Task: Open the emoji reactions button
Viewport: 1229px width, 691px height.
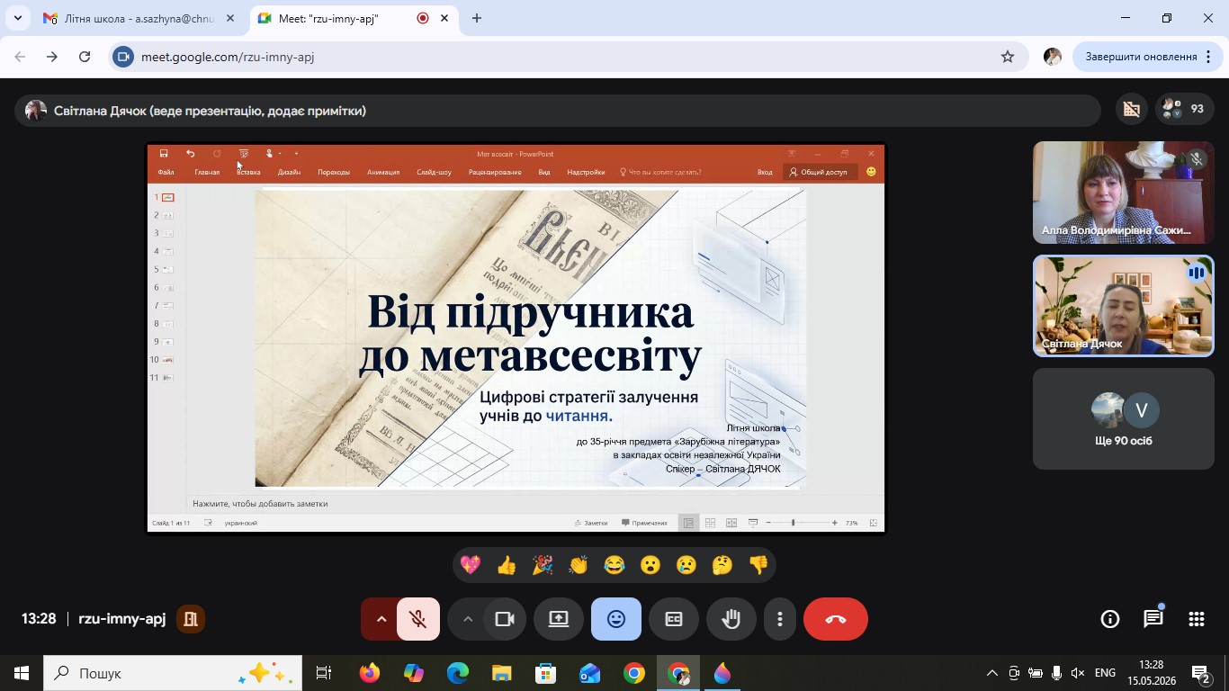Action: pyautogui.click(x=616, y=619)
